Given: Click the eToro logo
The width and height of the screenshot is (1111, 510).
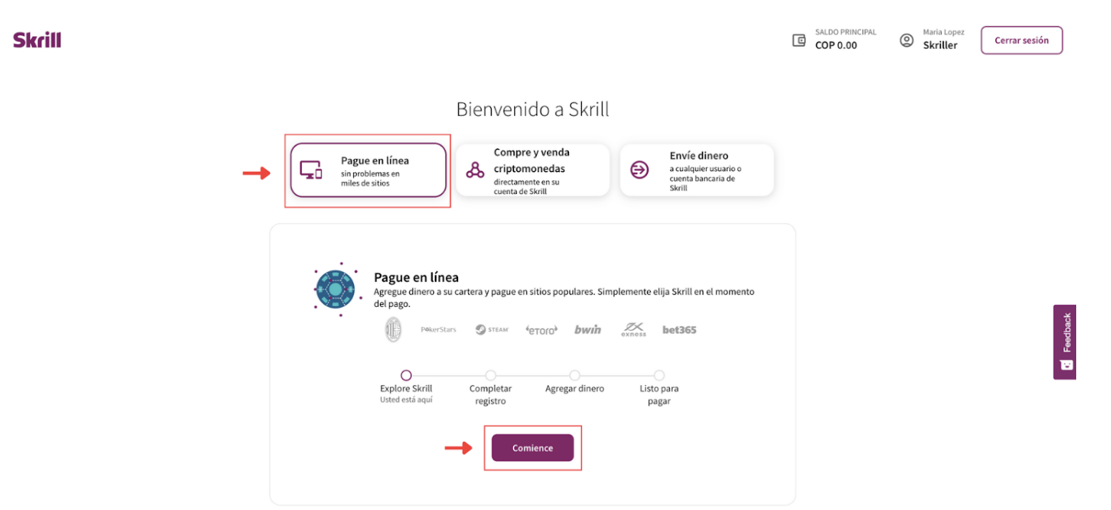Looking at the screenshot, I should [x=541, y=329].
